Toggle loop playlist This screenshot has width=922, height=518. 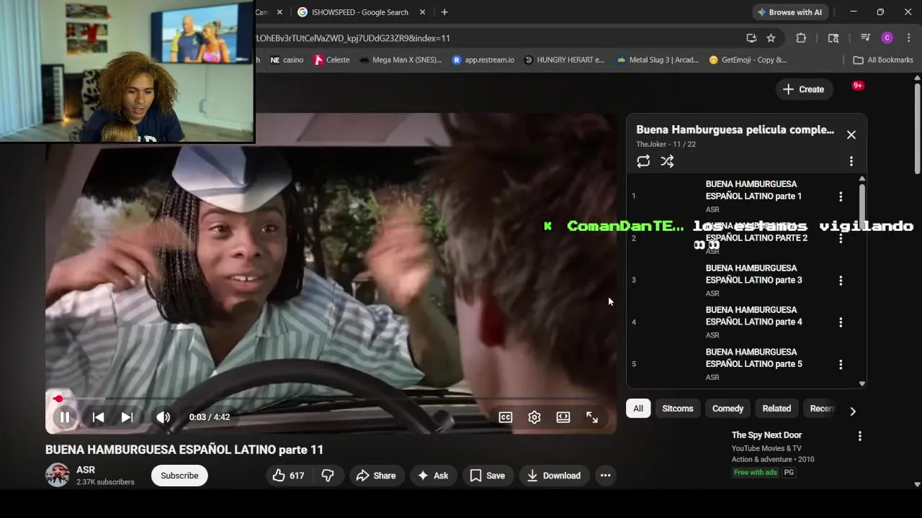pyautogui.click(x=643, y=161)
